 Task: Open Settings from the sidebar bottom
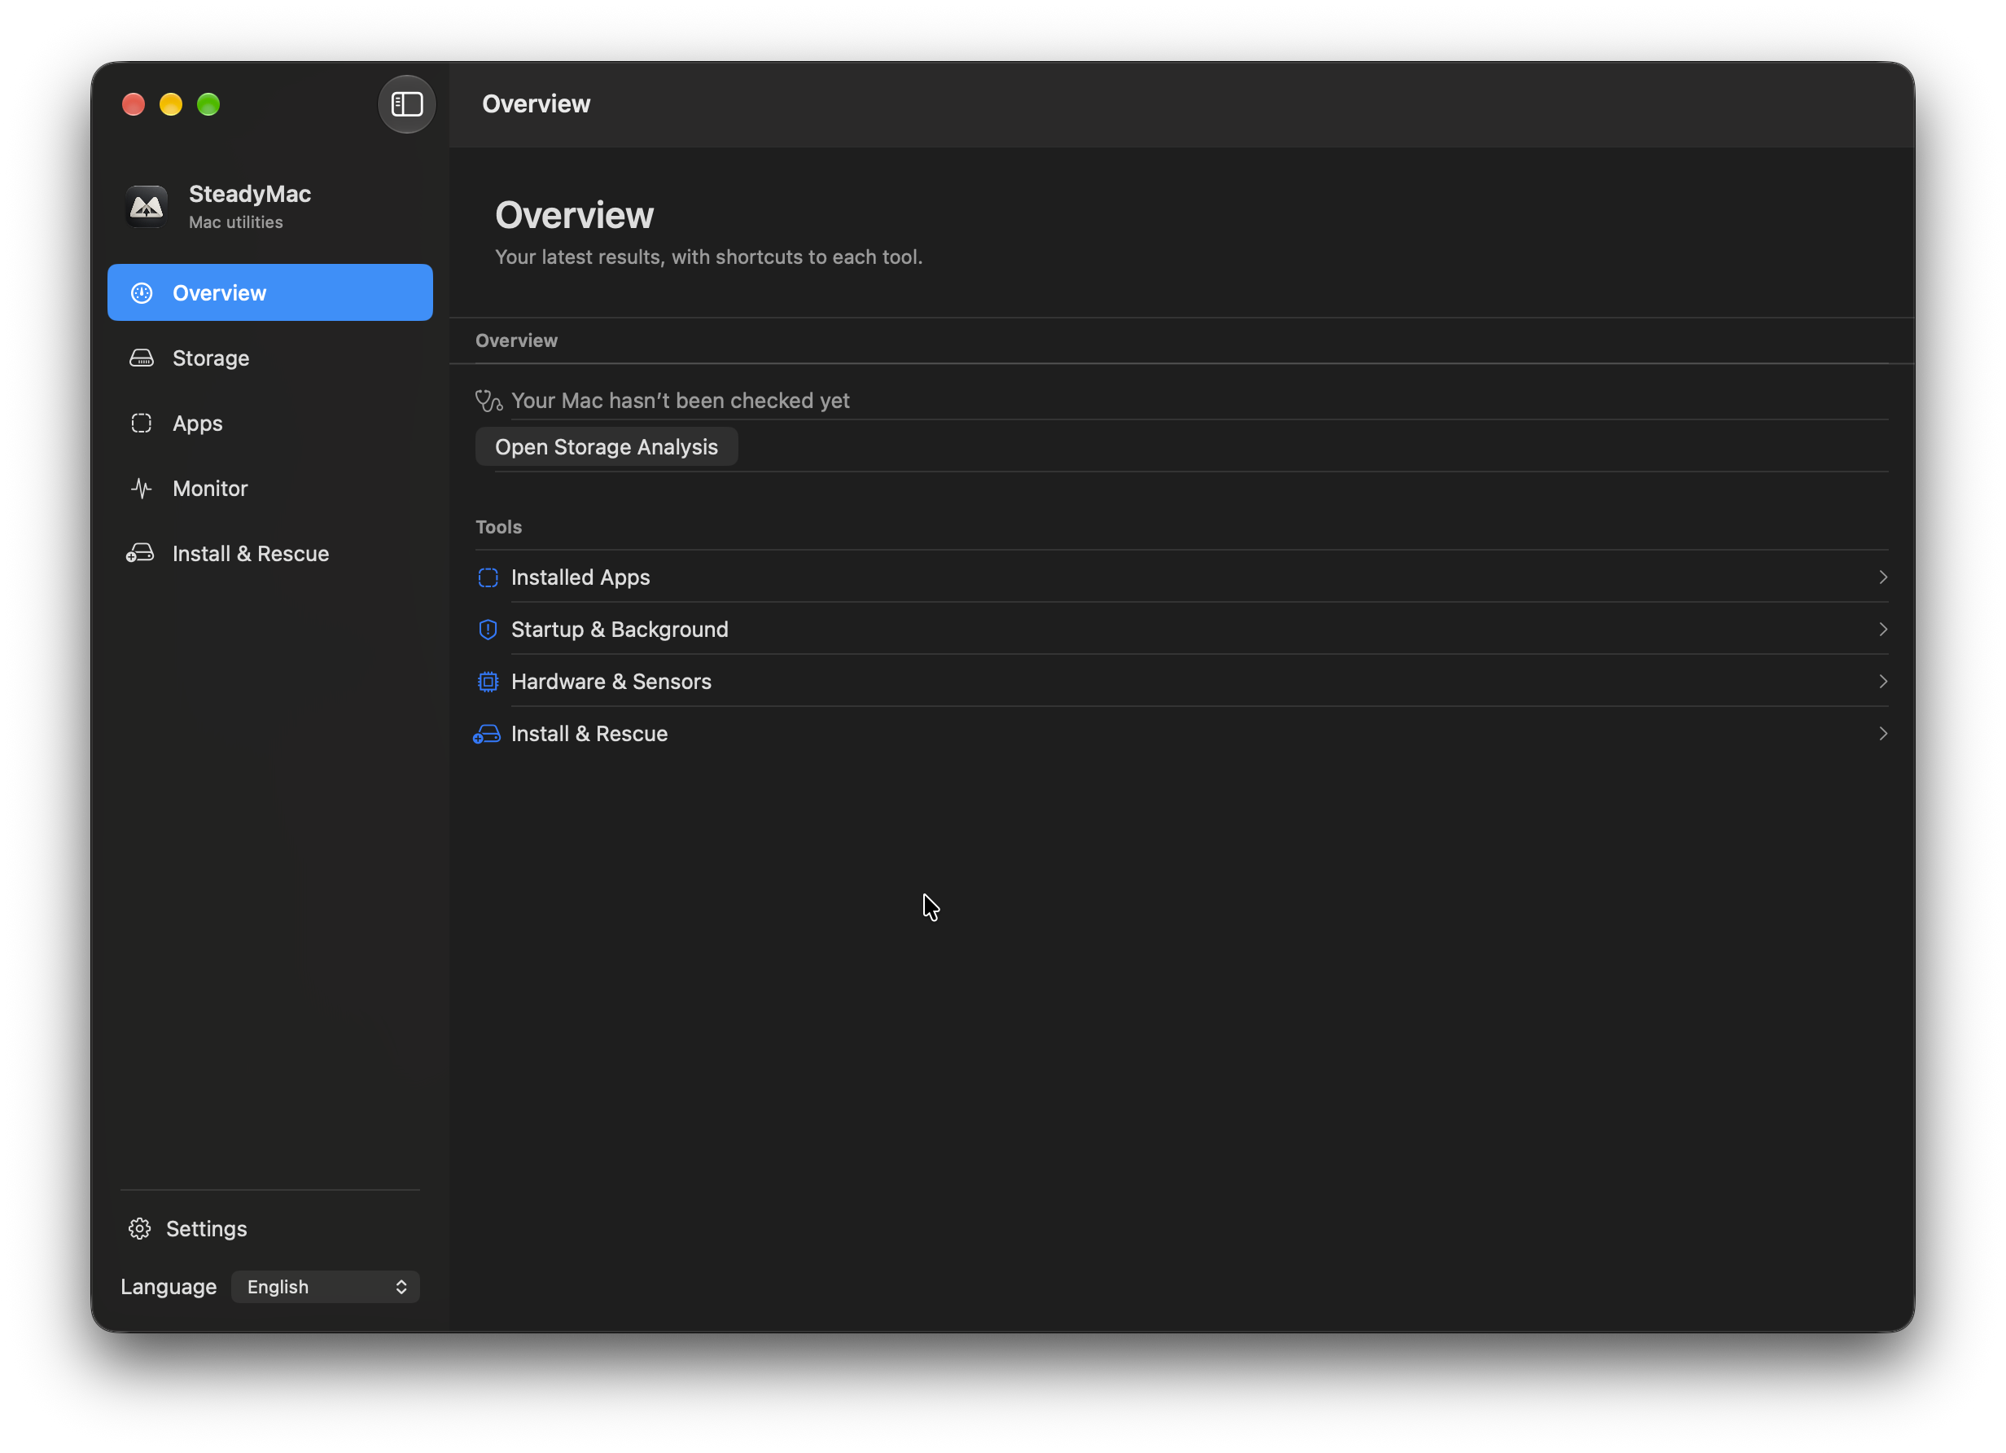(269, 1228)
